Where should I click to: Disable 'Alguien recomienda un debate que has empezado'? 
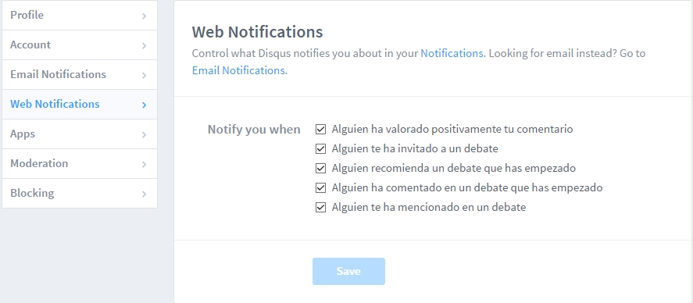(320, 168)
